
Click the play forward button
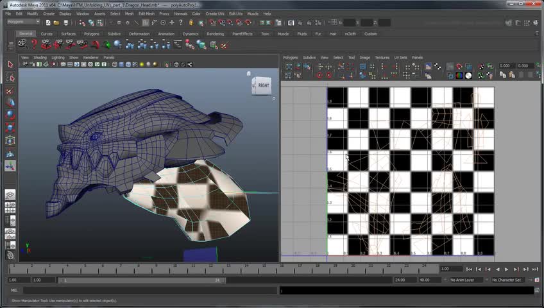[x=507, y=269]
